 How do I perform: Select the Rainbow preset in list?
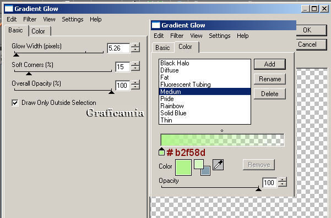[x=204, y=106]
